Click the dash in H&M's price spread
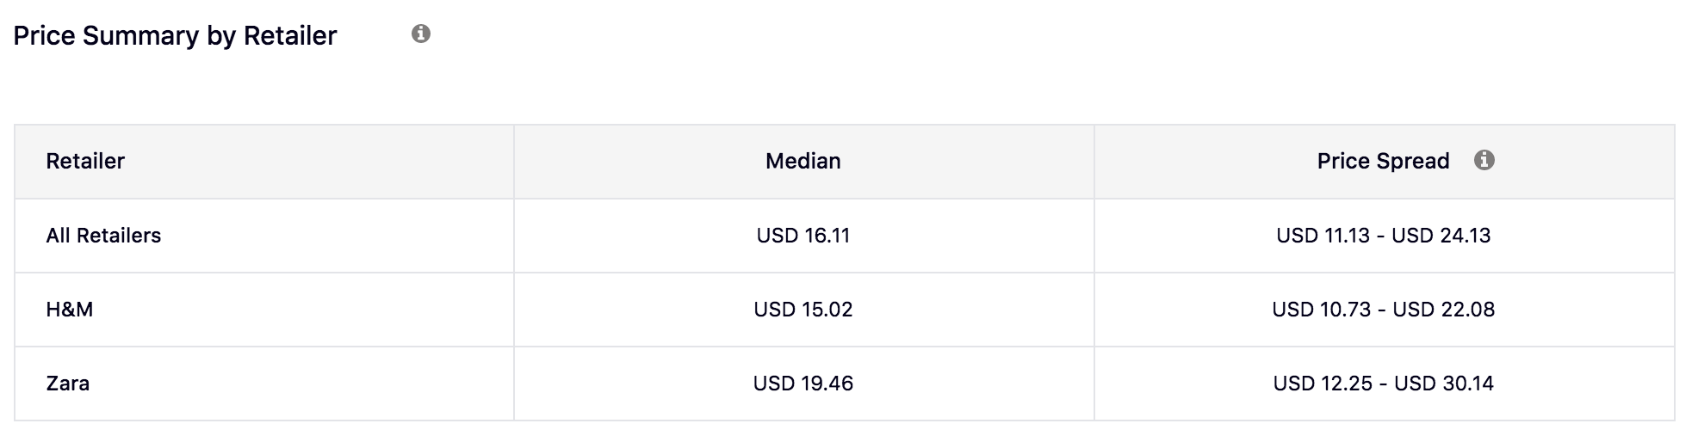Viewport: 1698px width, 442px height. [1381, 310]
